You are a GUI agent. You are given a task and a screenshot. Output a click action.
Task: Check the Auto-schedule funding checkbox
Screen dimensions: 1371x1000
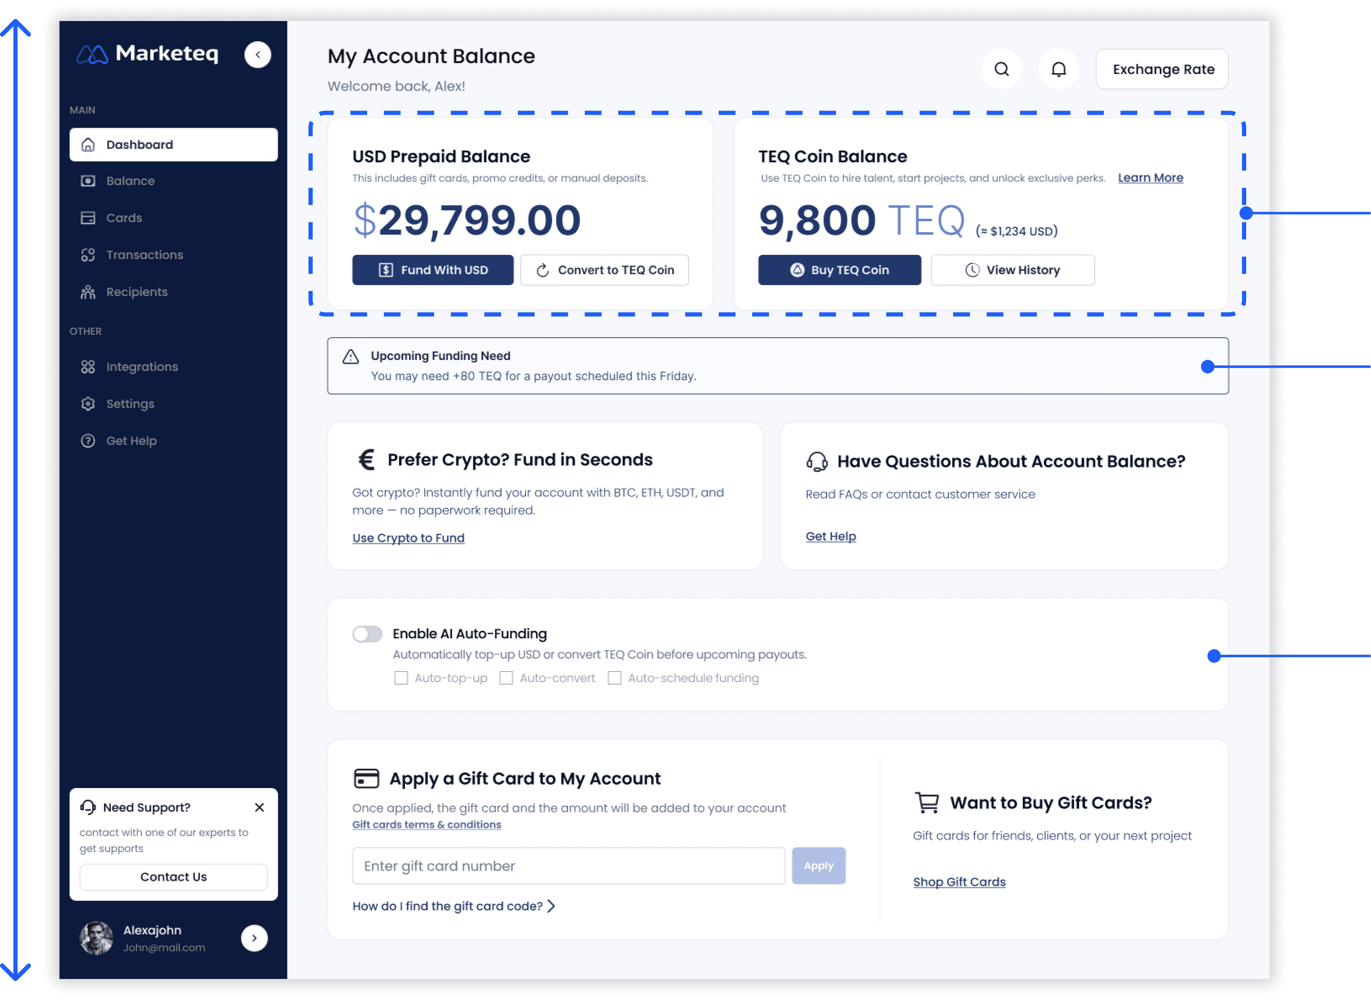click(614, 678)
